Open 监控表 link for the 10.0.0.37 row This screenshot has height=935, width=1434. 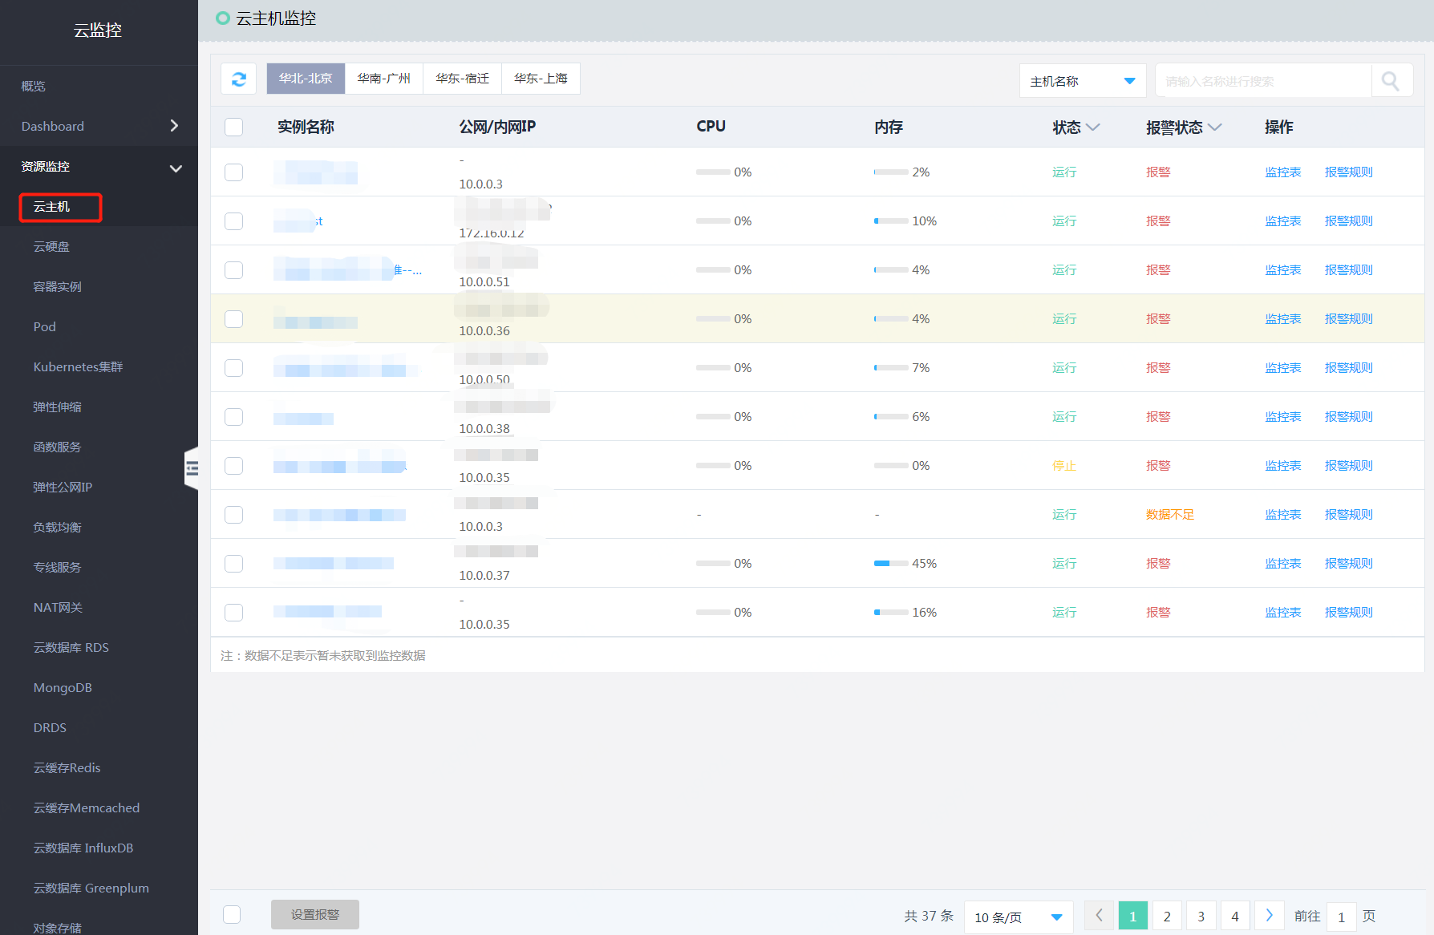click(1282, 564)
